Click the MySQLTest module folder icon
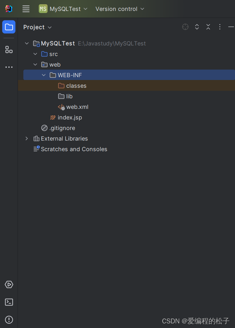The width and height of the screenshot is (235, 328). pyautogui.click(x=36, y=44)
